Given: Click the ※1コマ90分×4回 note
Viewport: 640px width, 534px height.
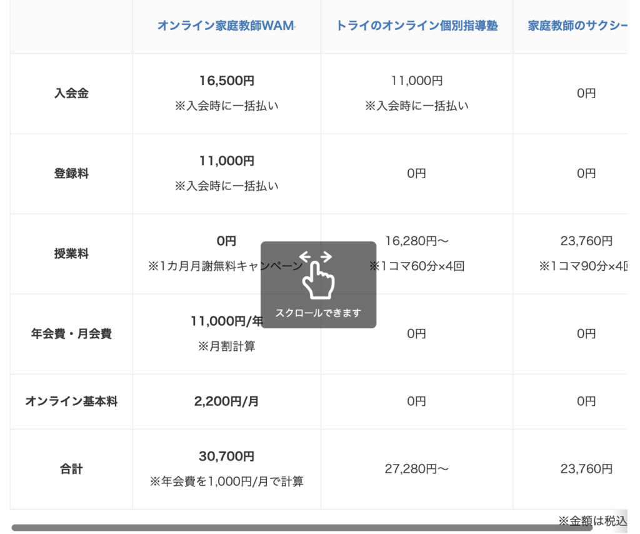Looking at the screenshot, I should (583, 266).
